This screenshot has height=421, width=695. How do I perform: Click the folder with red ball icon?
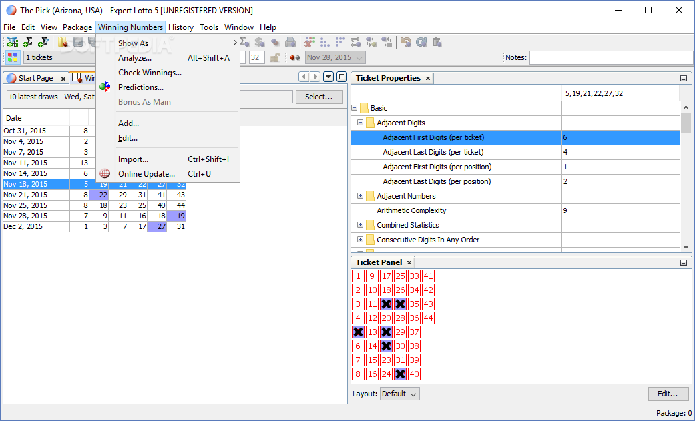click(x=63, y=43)
